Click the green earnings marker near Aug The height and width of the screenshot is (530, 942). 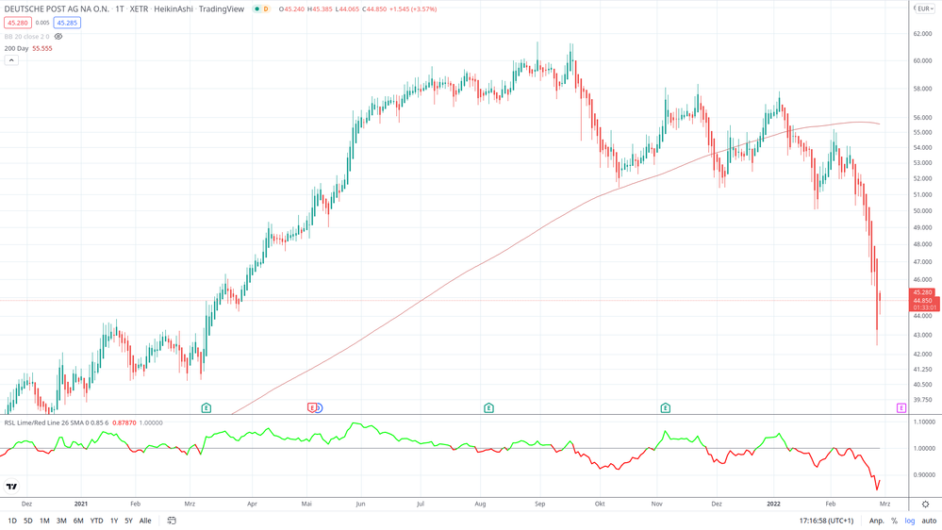click(x=488, y=407)
